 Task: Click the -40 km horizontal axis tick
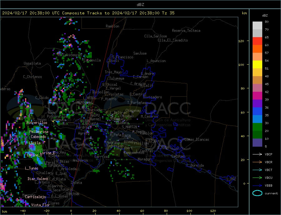(23, 211)
